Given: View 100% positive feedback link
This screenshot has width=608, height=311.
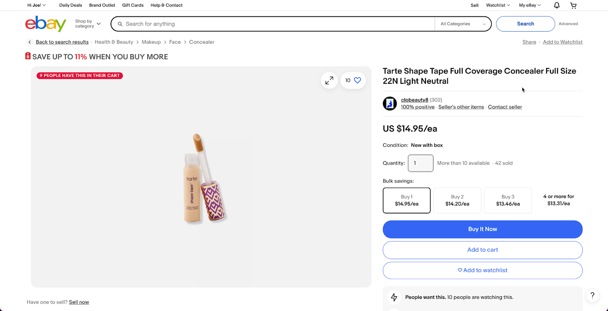Looking at the screenshot, I should point(418,107).
